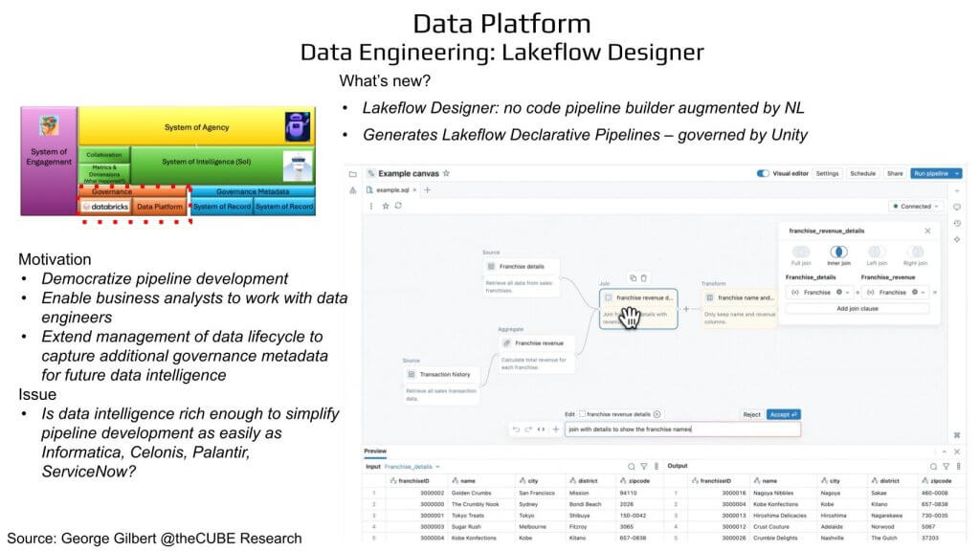Add a new file tab with plus

point(428,190)
